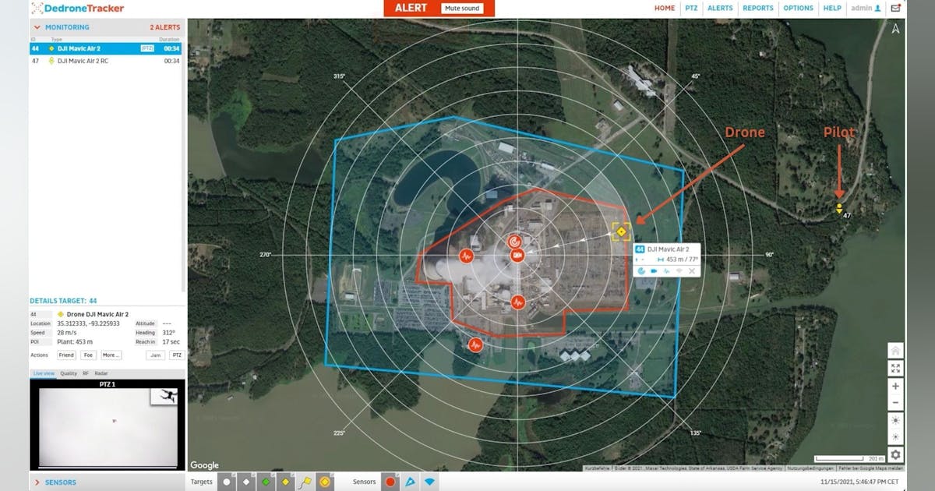935x491 pixels.
Task: Zoom out on the map
Action: pyautogui.click(x=896, y=403)
